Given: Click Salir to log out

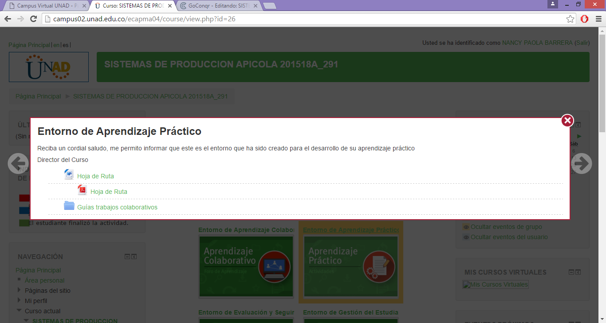Looking at the screenshot, I should pos(582,43).
